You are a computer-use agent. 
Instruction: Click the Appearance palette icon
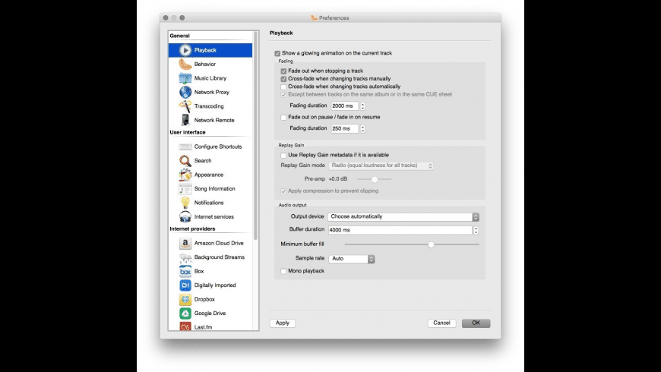pyautogui.click(x=185, y=175)
